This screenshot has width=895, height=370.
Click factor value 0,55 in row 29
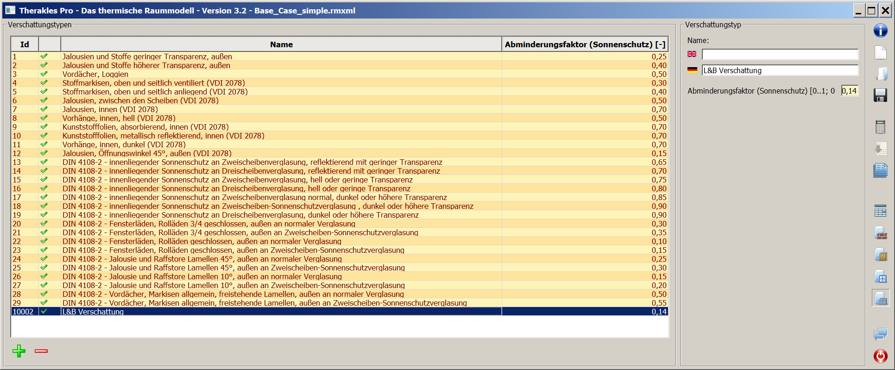pos(659,303)
